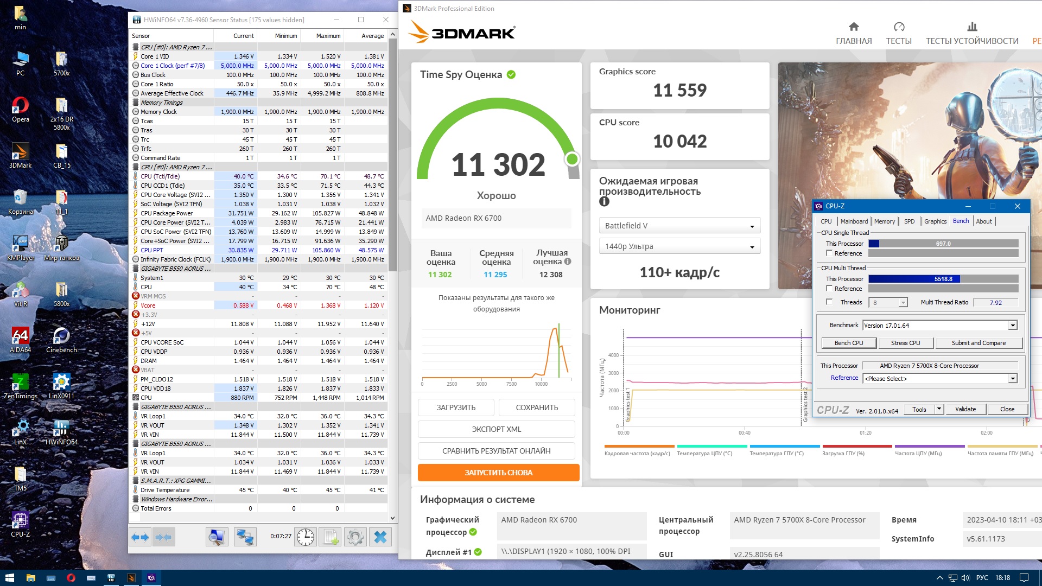Click HWiNFO reset clock timer icon
Image resolution: width=1042 pixels, height=586 pixels.
pyautogui.click(x=306, y=537)
